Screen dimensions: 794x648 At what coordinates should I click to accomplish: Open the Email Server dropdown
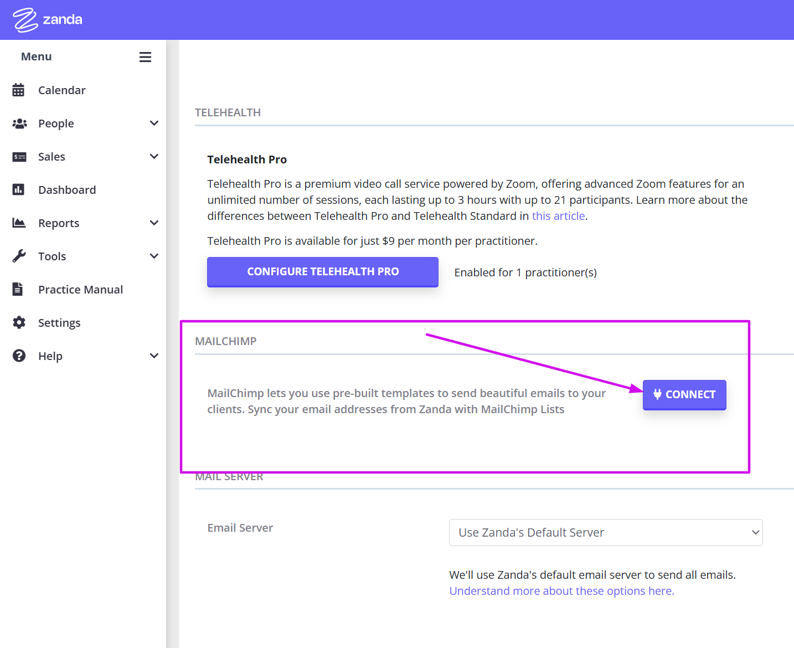tap(606, 532)
